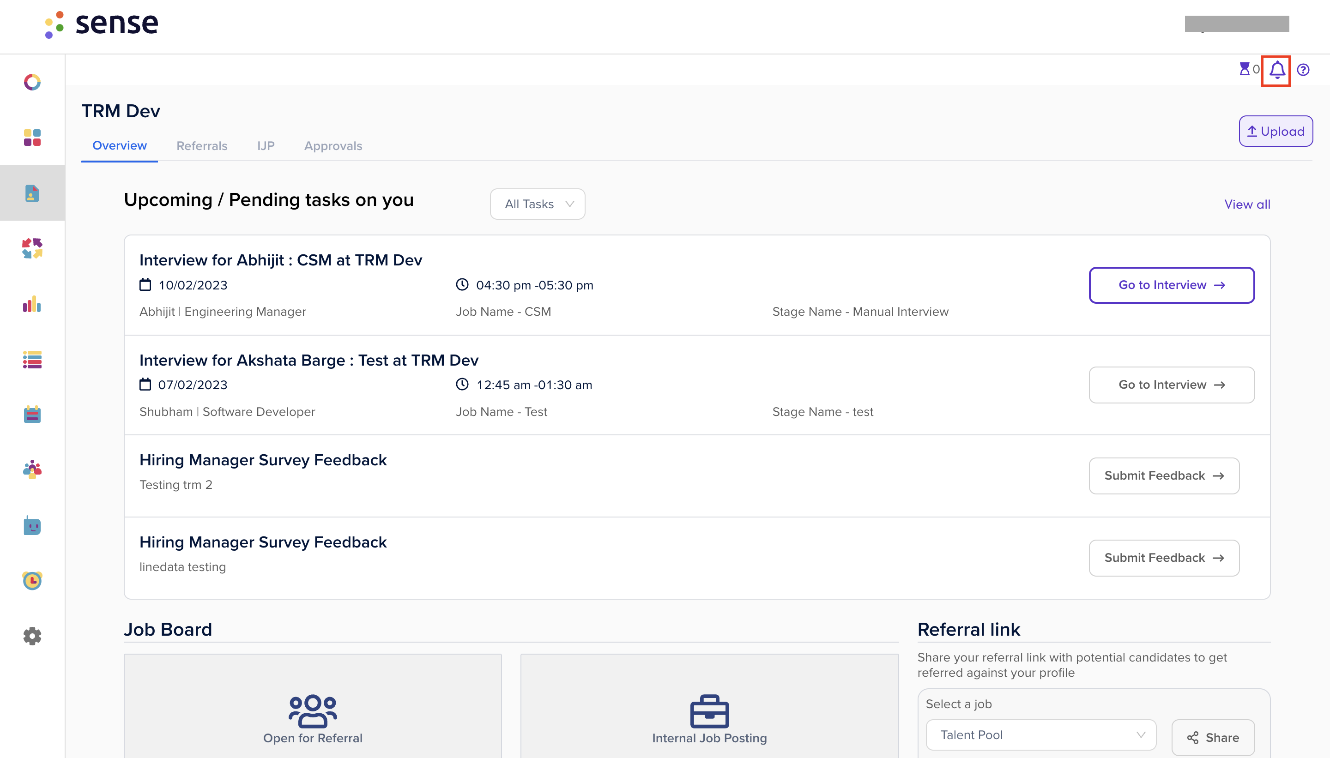Click the hourglass pending counter icon
Screen dimensions: 1330x758
[1245, 69]
